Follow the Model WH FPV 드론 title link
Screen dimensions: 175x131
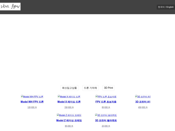coord(32,102)
